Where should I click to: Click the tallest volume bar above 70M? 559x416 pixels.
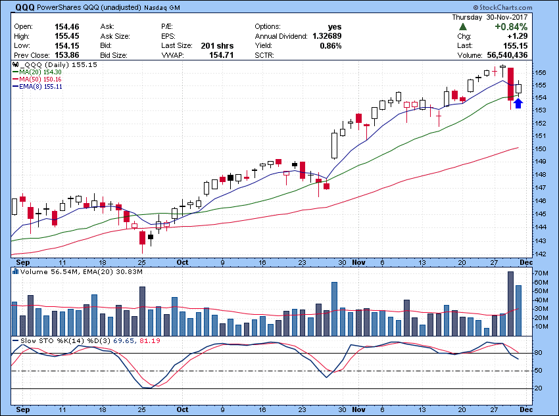[x=510, y=304]
